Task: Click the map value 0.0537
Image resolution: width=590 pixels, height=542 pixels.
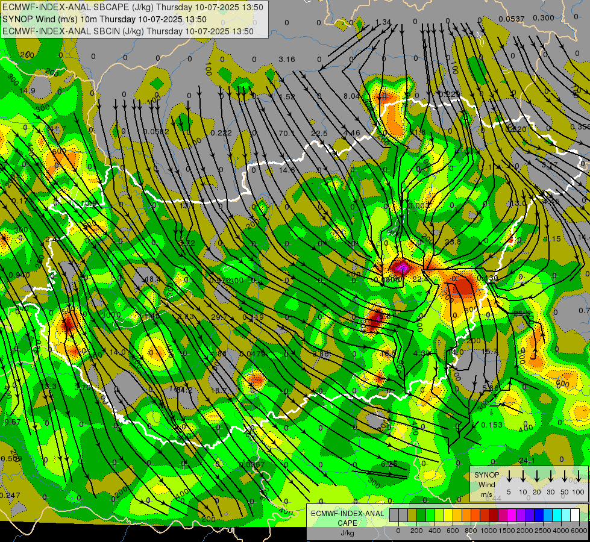Action: tap(512, 19)
